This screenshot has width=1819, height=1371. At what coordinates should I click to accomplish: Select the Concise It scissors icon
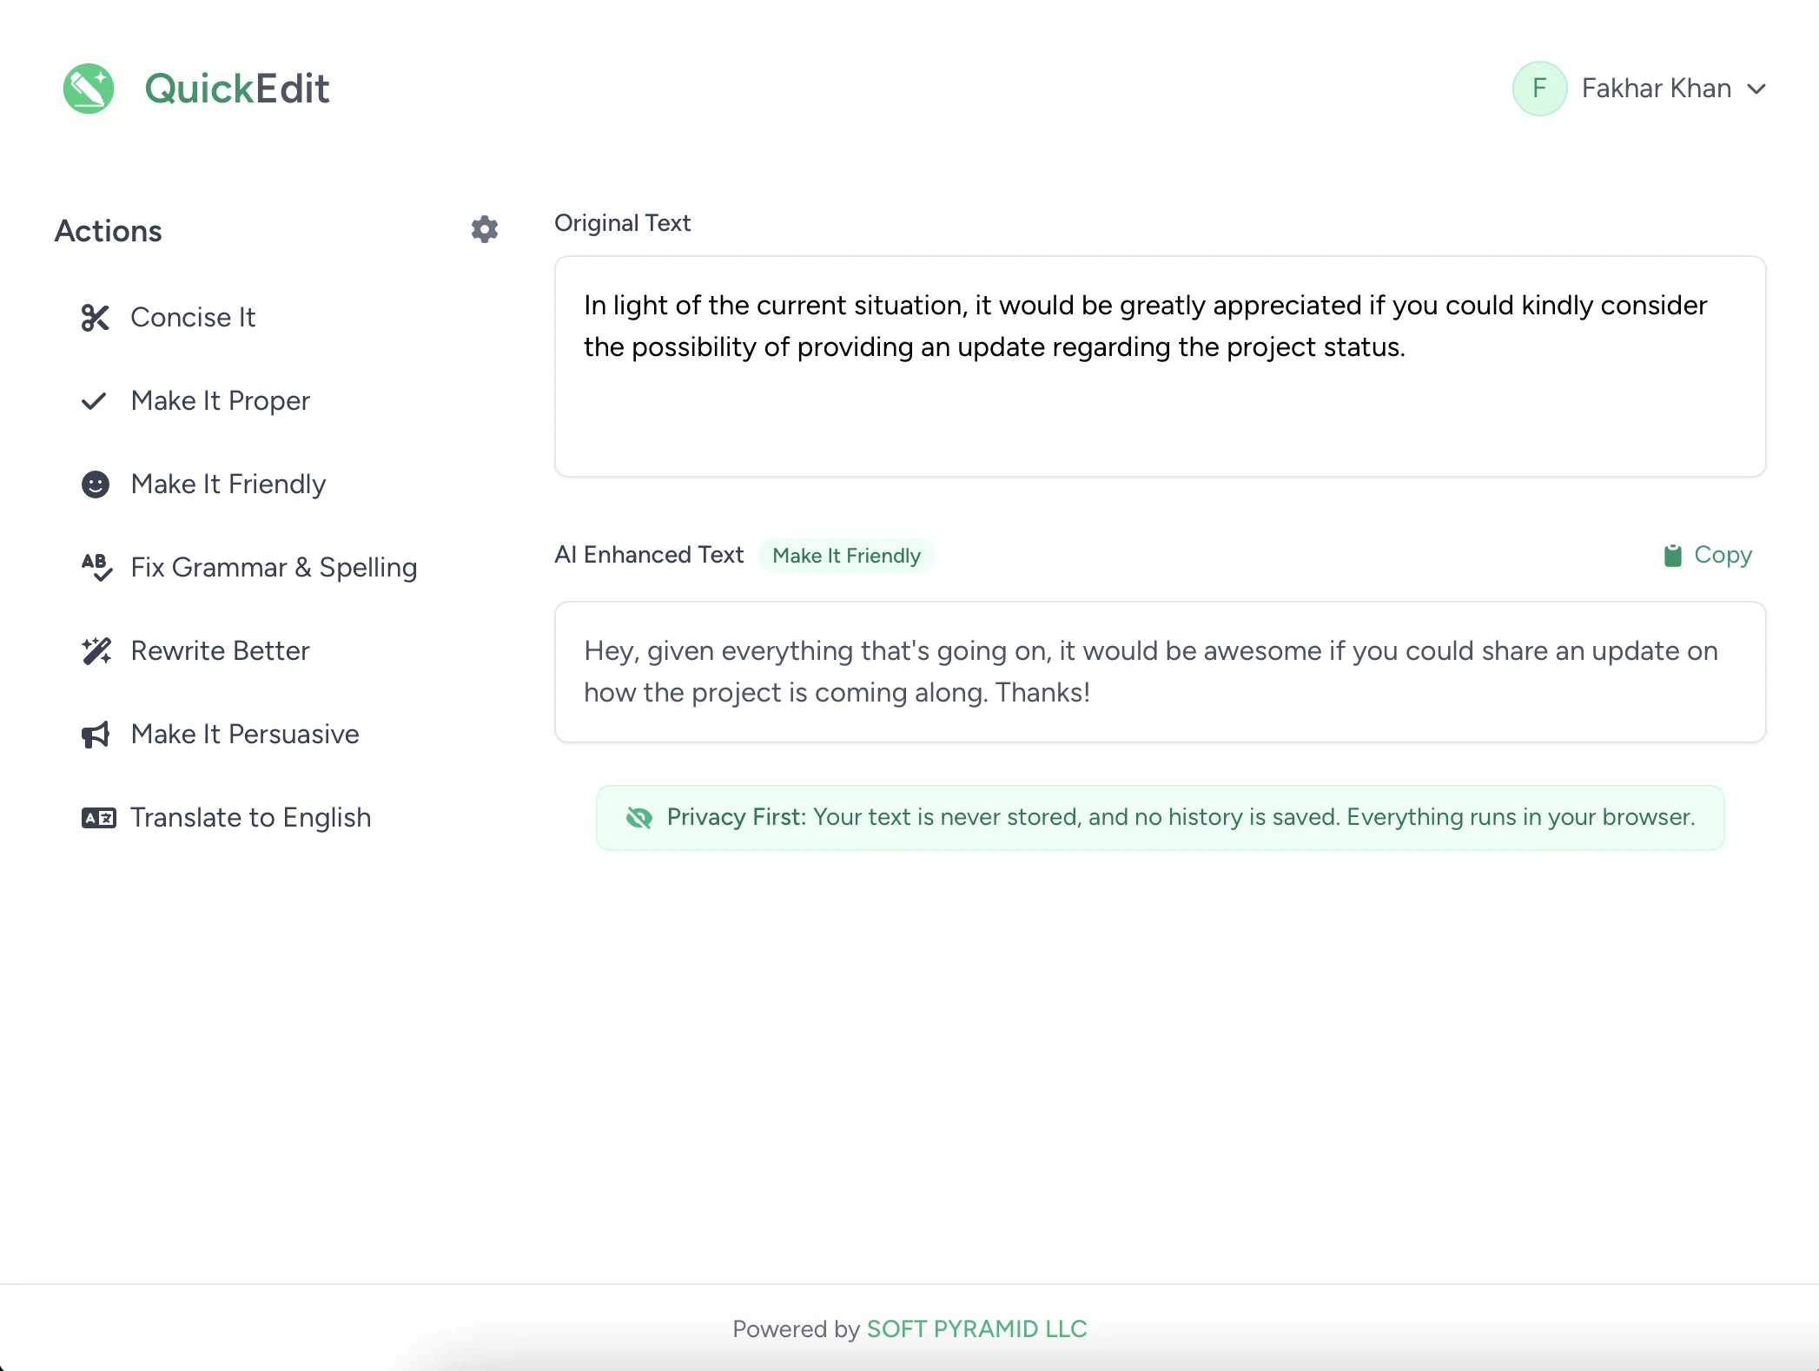pyautogui.click(x=96, y=318)
